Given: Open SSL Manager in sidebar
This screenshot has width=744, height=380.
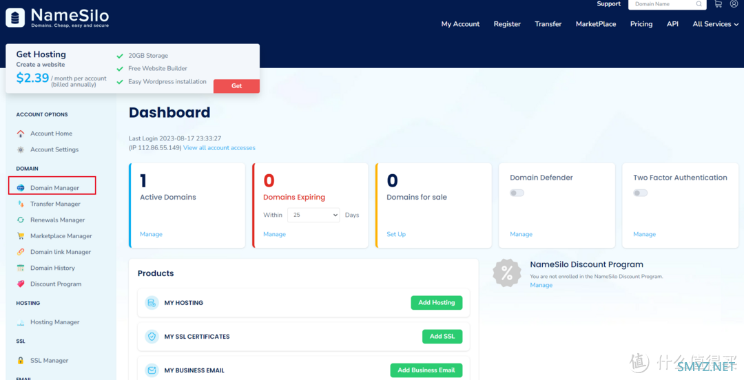Looking at the screenshot, I should click(x=50, y=361).
